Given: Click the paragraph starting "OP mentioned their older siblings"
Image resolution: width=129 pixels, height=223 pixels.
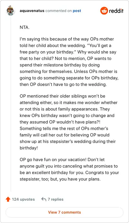Looking at the screenshot, I should [69, 122].
